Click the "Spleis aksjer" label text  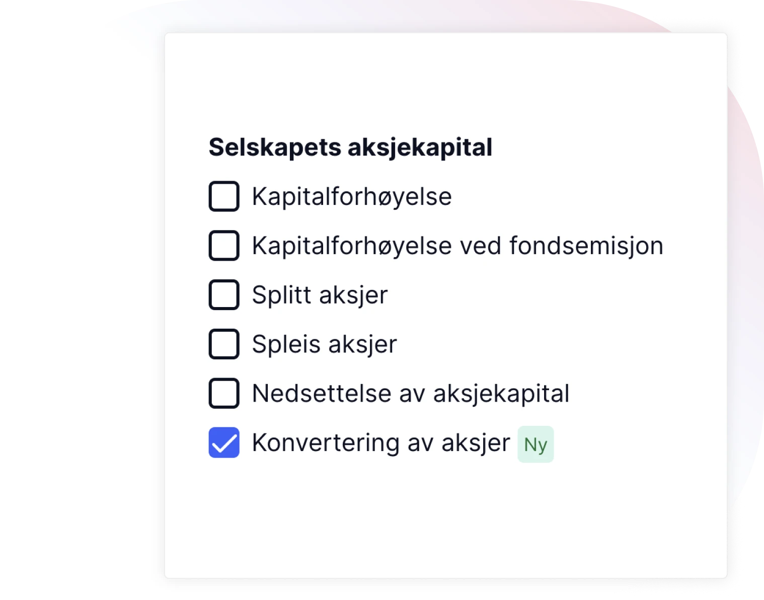pyautogui.click(x=325, y=344)
